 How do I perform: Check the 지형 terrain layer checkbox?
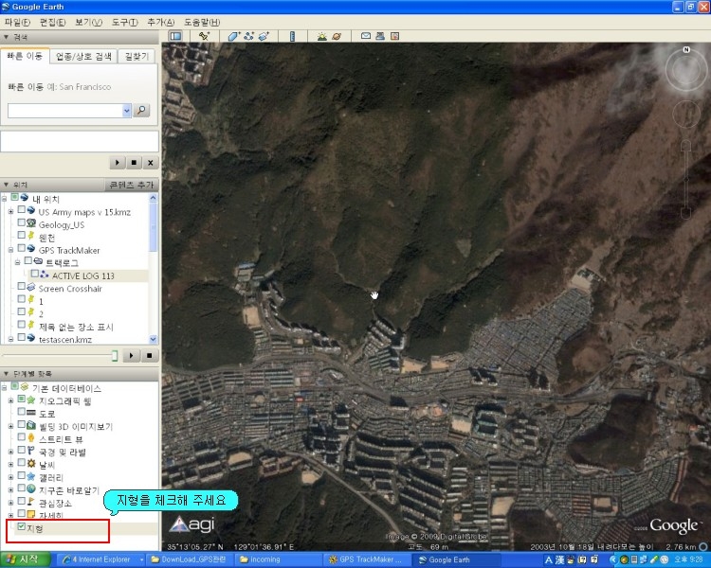point(21,527)
